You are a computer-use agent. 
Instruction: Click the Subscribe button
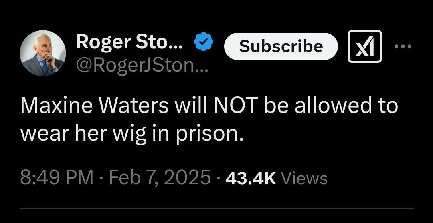tap(281, 46)
